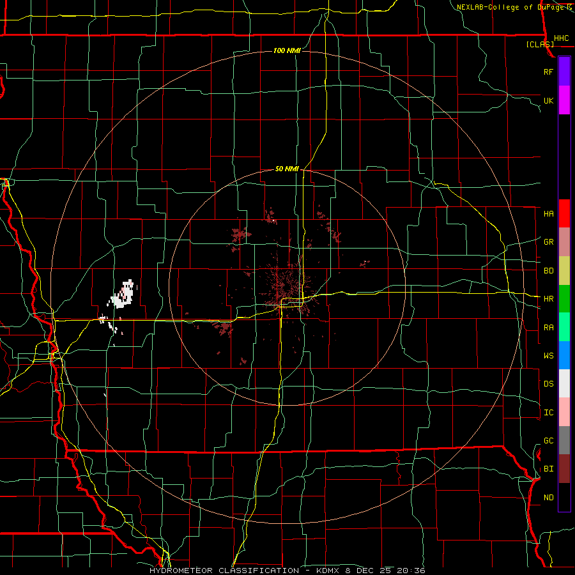Click the DS legend label
The height and width of the screenshot is (575, 575).
click(x=549, y=383)
